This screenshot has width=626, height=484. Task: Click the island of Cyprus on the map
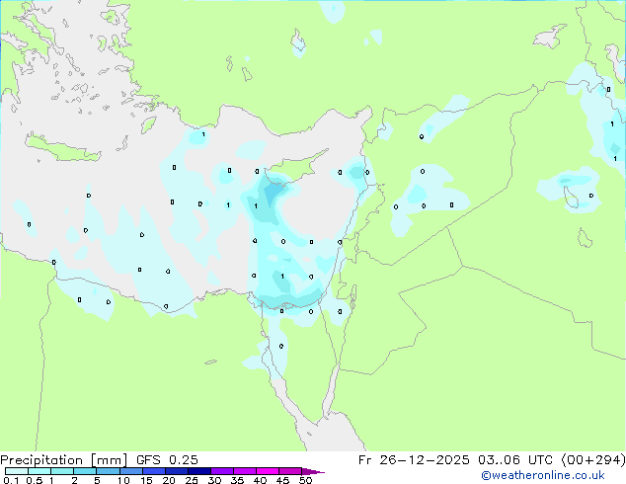point(295,168)
